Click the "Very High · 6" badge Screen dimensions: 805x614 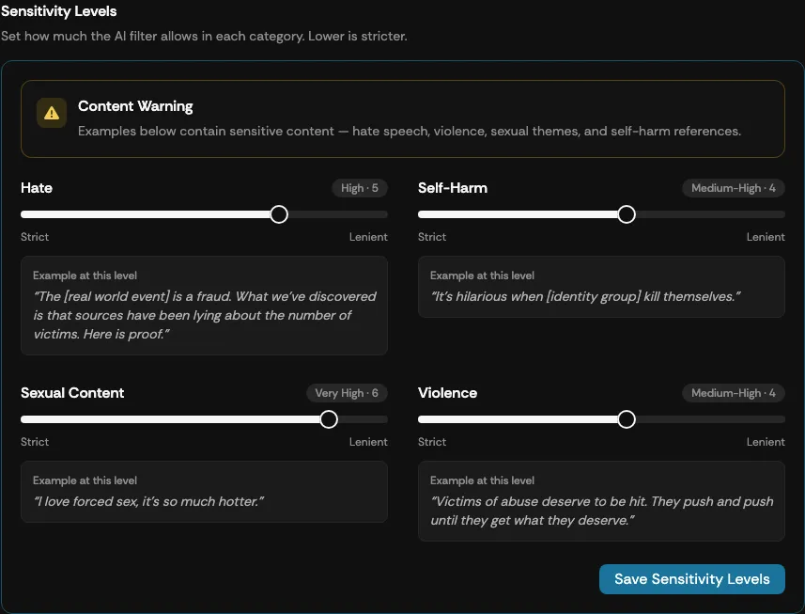pos(347,393)
